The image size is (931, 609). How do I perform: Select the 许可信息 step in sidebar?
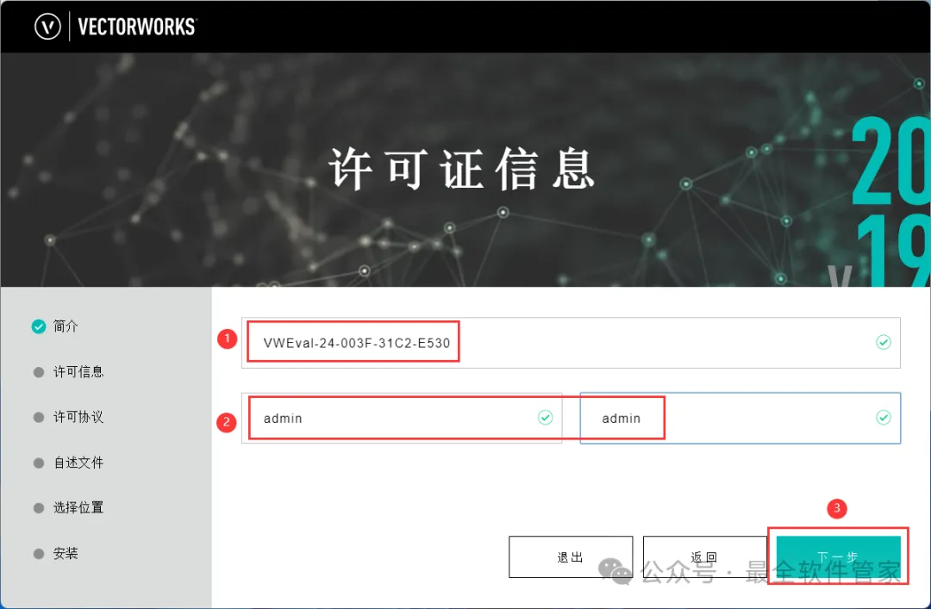coord(68,372)
